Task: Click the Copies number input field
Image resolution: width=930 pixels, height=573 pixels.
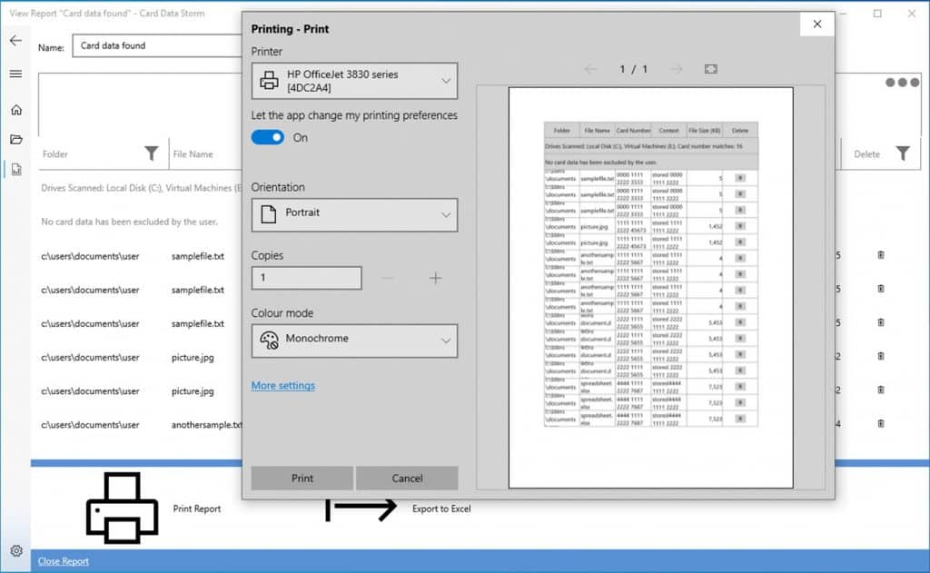Action: (x=306, y=278)
